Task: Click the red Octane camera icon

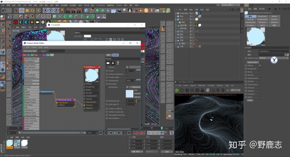Action: point(16,22)
